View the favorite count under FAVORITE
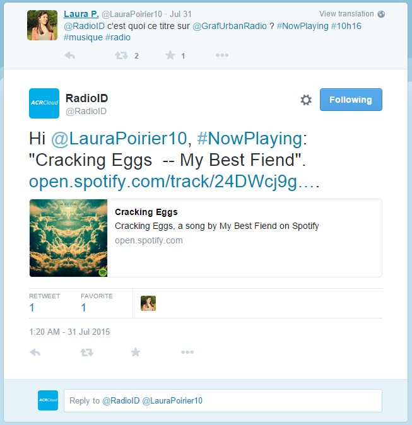The height and width of the screenshot is (425, 412). 83,308
